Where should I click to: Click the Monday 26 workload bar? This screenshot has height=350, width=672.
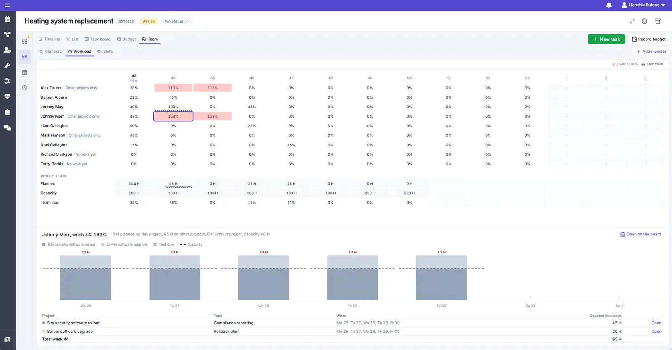(86, 277)
